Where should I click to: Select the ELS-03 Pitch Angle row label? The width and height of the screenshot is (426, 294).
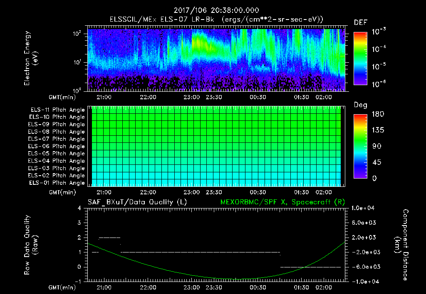click(x=56, y=168)
